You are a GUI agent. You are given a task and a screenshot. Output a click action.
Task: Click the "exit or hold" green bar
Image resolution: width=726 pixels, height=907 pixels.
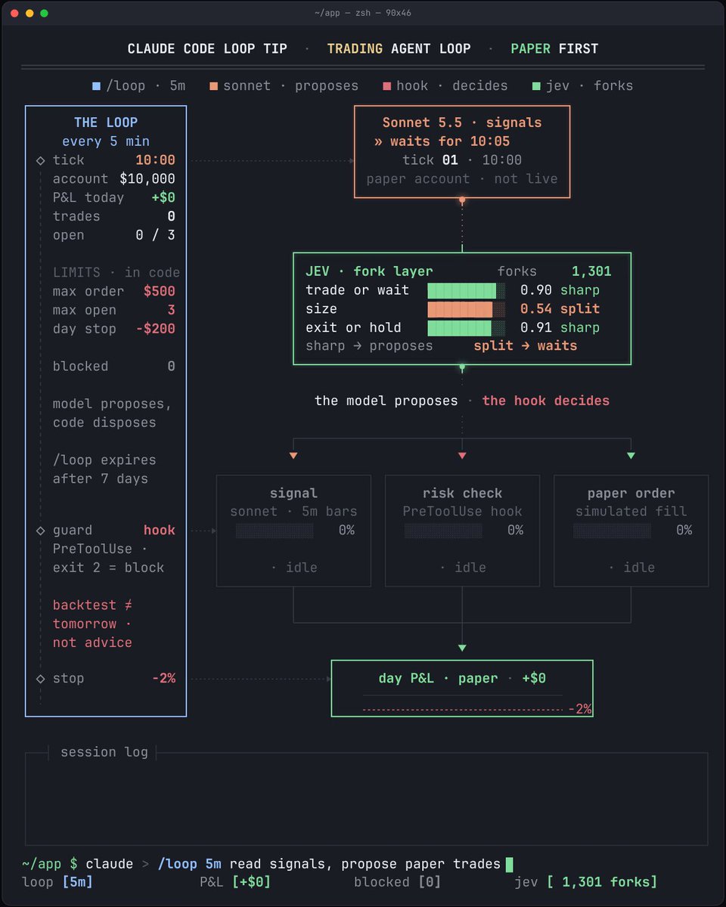(466, 327)
